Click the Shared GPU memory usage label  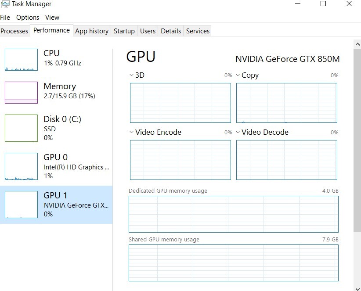[164, 240]
